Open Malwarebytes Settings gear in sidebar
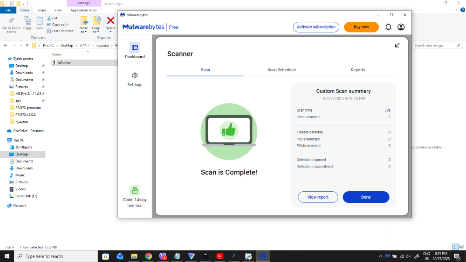Screen dimensions: 466x262 coord(135,75)
